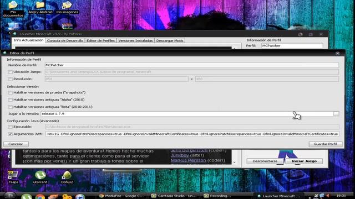This screenshot has width=355, height=199.
Task: Switch to Info Actualización tab
Action: 28,40
